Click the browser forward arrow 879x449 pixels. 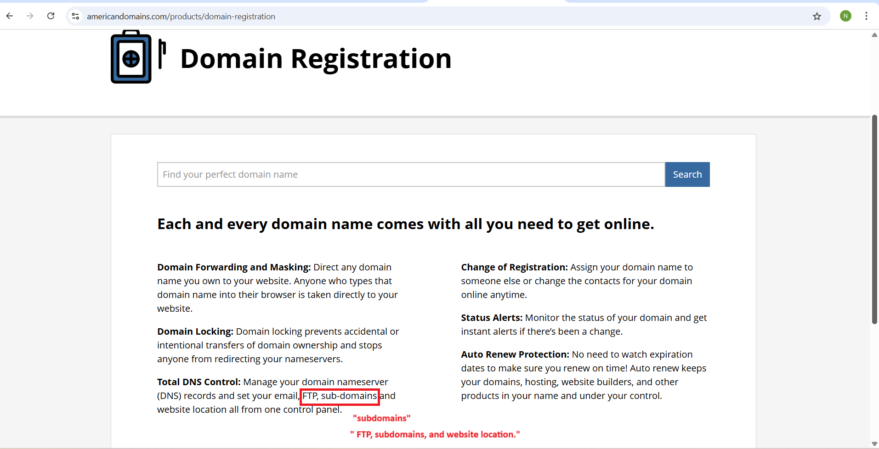[30, 16]
